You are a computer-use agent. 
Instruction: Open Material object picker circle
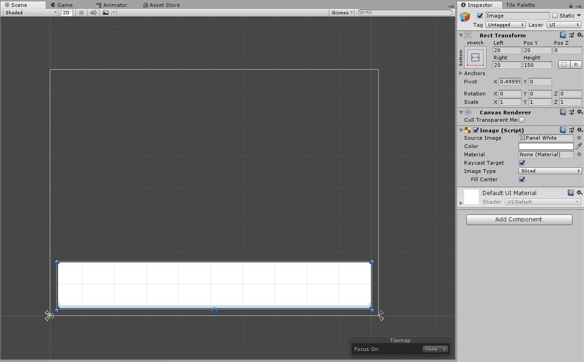pyautogui.click(x=579, y=154)
